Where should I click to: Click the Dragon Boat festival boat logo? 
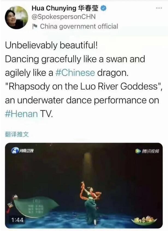point(144,220)
